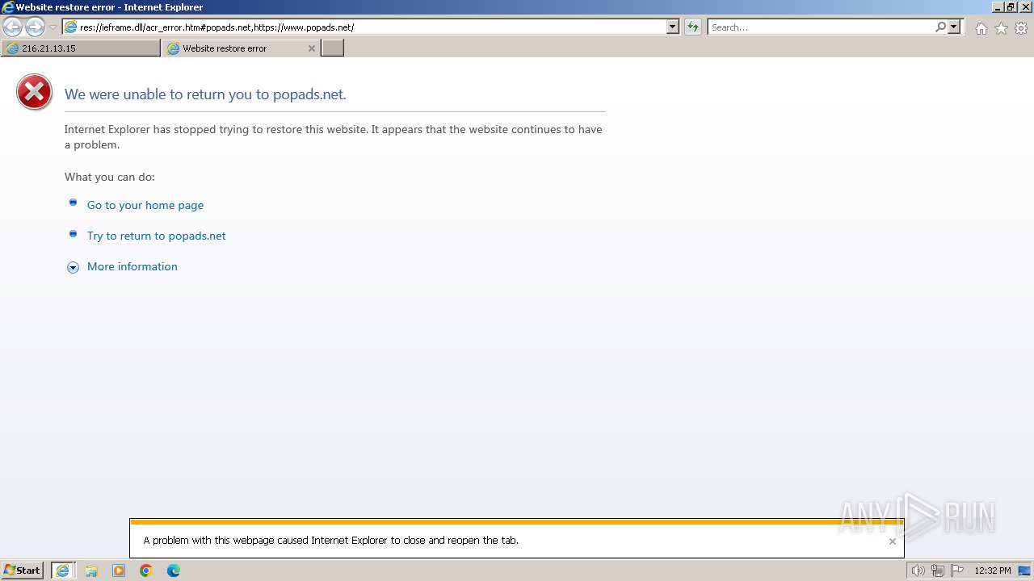Click the green Refresh button
Screen dimensions: 1034x581
click(693, 27)
